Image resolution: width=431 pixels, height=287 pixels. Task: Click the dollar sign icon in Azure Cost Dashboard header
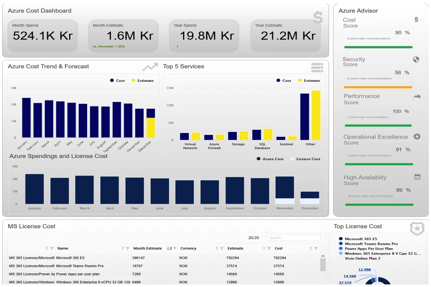click(x=318, y=18)
